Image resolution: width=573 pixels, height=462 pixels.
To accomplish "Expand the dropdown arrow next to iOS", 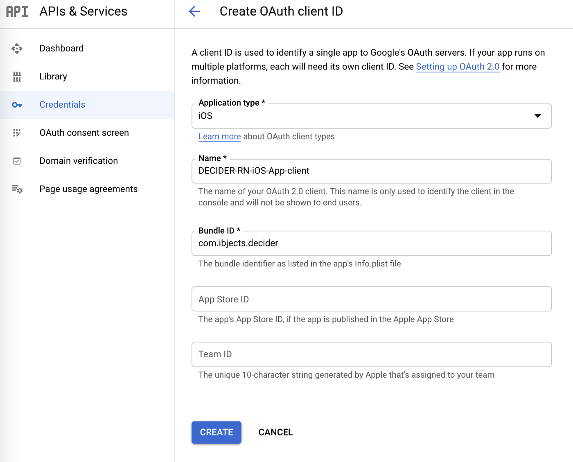I will click(x=538, y=116).
